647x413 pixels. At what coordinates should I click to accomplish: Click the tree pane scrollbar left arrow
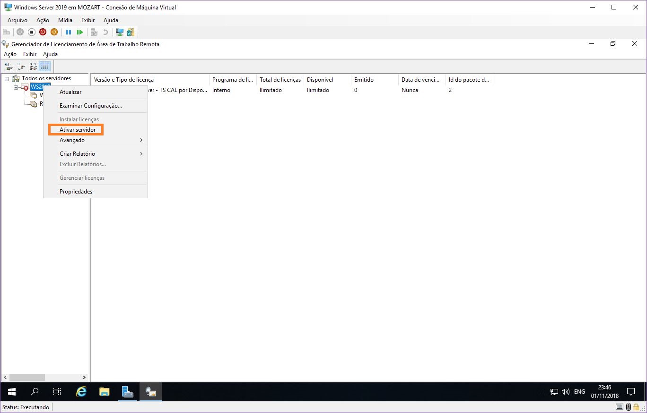(x=6, y=378)
